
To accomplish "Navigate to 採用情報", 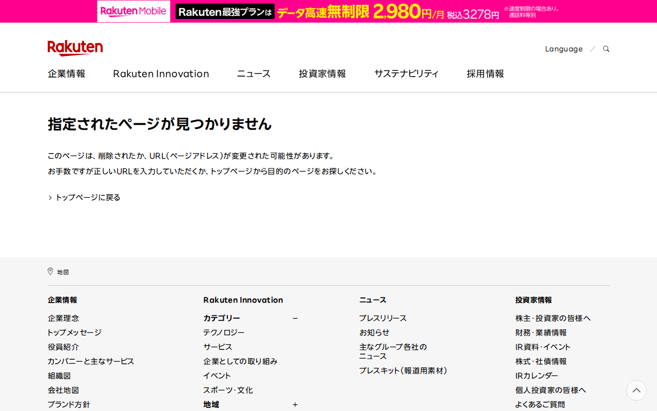I will pyautogui.click(x=485, y=73).
